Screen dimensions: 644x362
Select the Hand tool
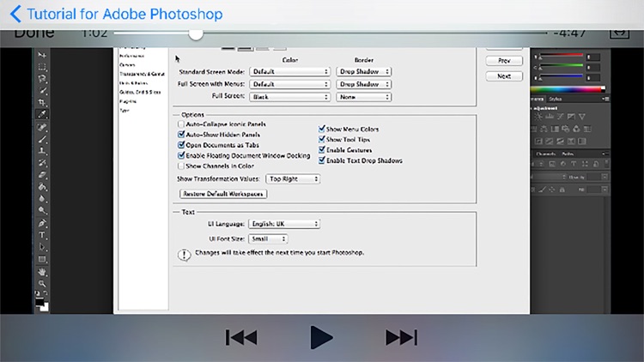[42, 272]
